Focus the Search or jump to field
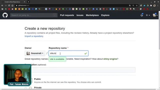This screenshot has width=160, height=90. pyautogui.click(x=34, y=15)
